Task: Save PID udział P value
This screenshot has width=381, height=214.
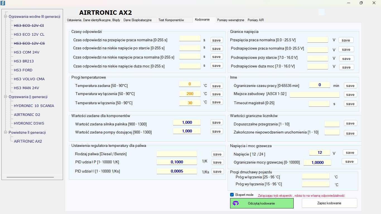Action: pos(217,162)
